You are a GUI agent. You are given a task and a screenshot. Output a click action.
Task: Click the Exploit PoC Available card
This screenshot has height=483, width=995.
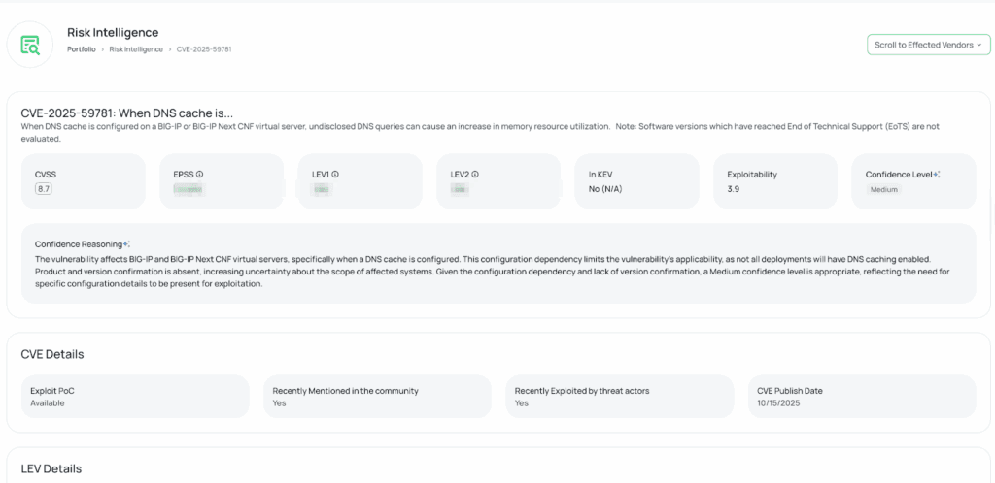coord(135,397)
